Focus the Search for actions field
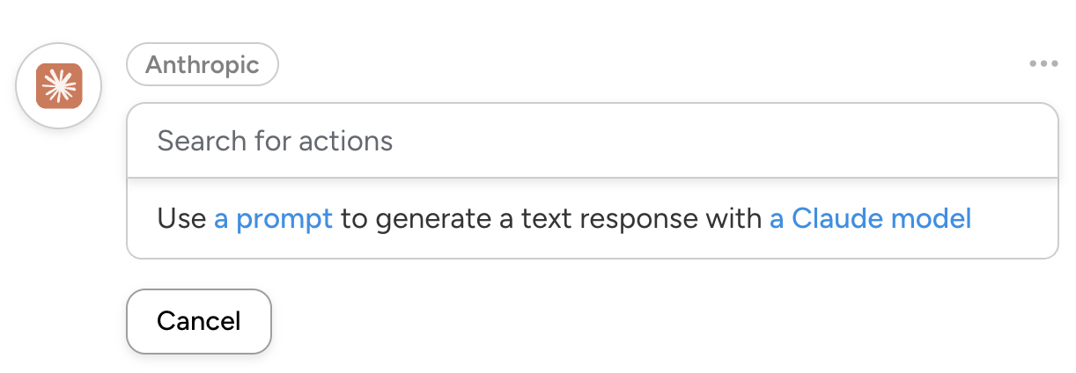This screenshot has height=373, width=1076. point(592,141)
